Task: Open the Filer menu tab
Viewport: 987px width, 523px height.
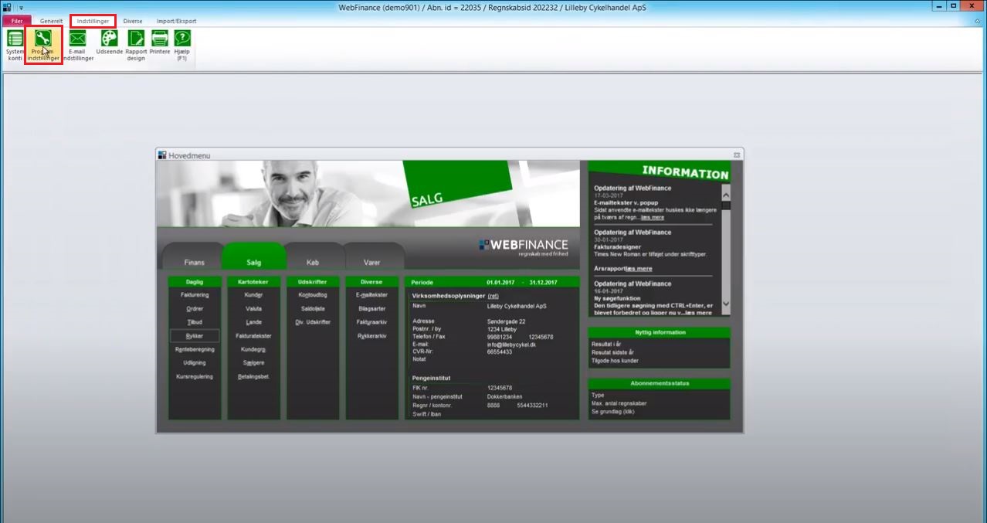Action: (x=17, y=21)
